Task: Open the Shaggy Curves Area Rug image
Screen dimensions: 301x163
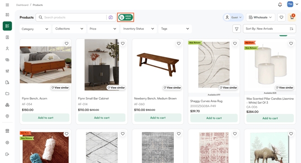Action: pyautogui.click(x=214, y=65)
